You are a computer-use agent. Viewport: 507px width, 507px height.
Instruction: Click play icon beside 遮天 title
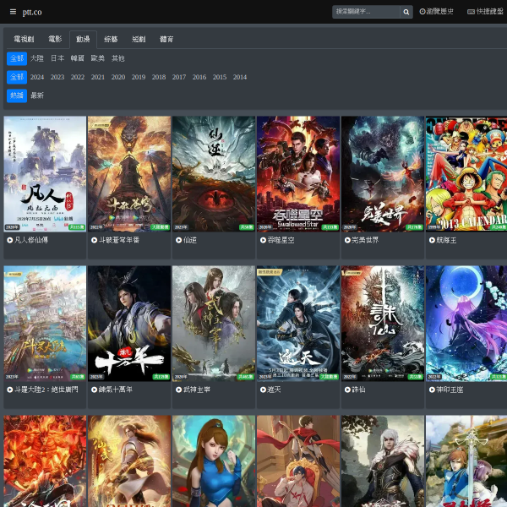coord(262,390)
